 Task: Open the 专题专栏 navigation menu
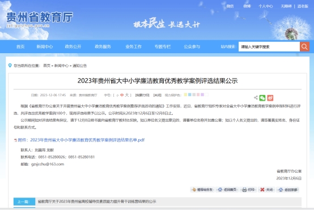[163, 46]
